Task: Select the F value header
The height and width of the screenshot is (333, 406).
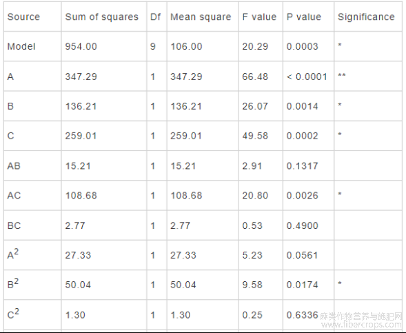Action: coord(259,17)
